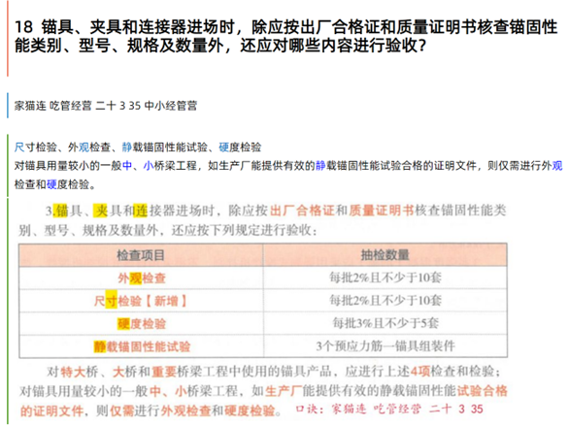Screen dimensions: 569x426
Task: Click the blue 静 in 静载锚固性能试验
Action: [x=126, y=147]
